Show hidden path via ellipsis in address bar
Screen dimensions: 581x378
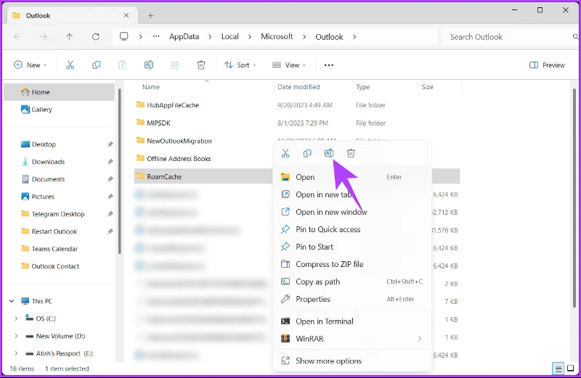[156, 36]
